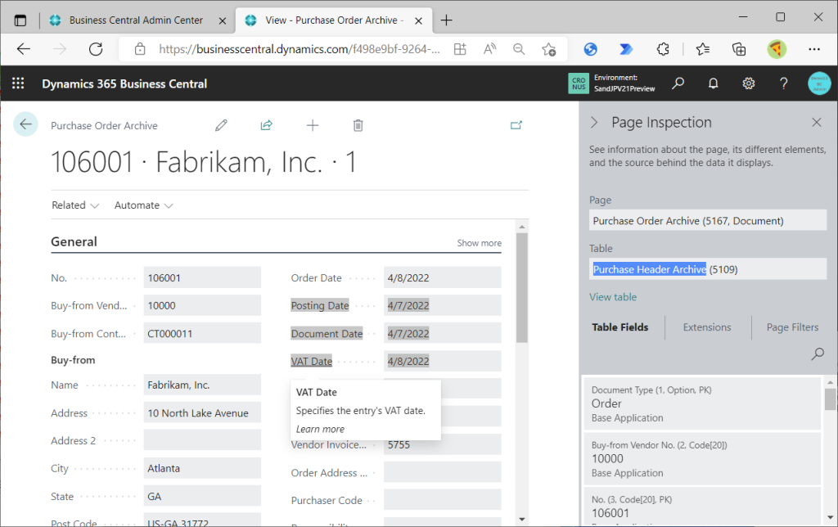Viewport: 838px width, 527px height.
Task: Click Show more in General section
Action: tap(479, 243)
